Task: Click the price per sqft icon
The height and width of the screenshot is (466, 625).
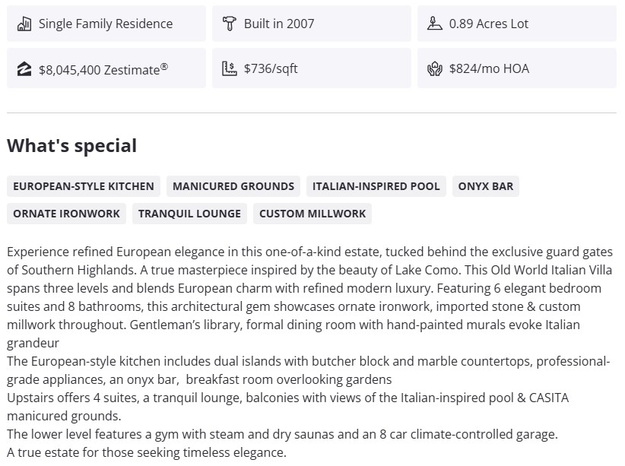Action: 230,69
